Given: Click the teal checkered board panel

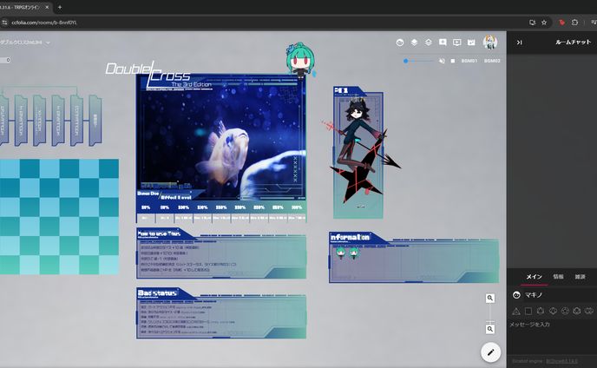Looking at the screenshot, I should click(59, 216).
